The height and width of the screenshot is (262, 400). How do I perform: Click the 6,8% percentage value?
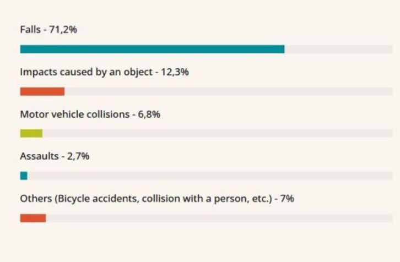(147, 114)
